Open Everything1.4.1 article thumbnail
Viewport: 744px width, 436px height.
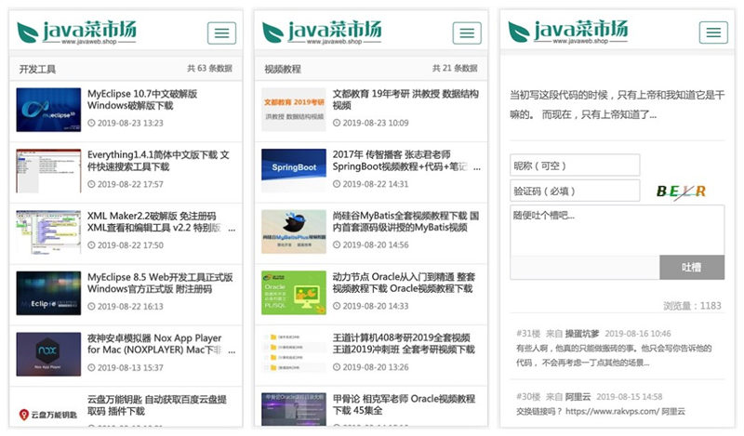click(48, 171)
